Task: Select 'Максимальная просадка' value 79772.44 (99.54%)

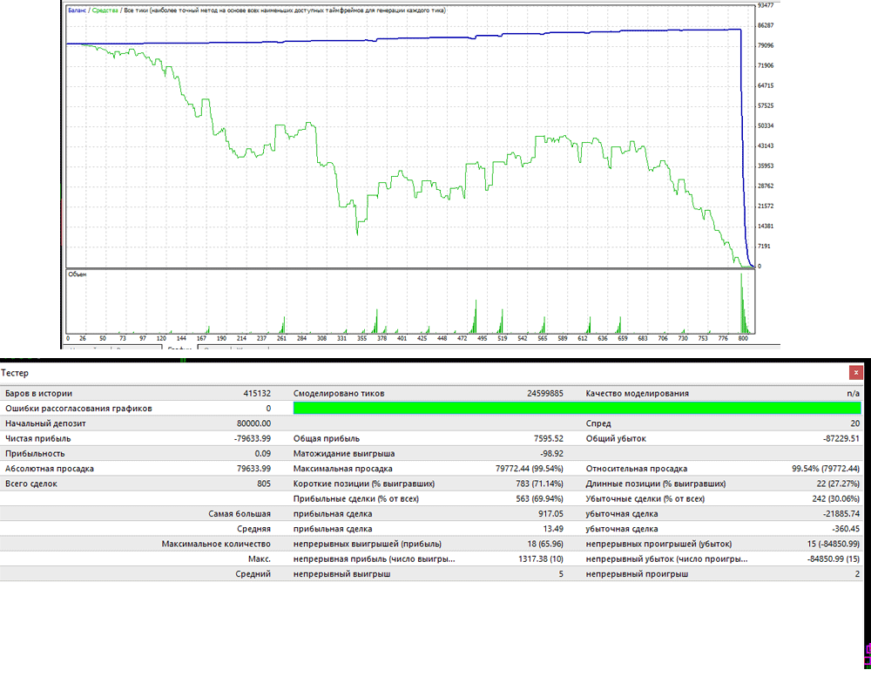Action: click(x=530, y=469)
